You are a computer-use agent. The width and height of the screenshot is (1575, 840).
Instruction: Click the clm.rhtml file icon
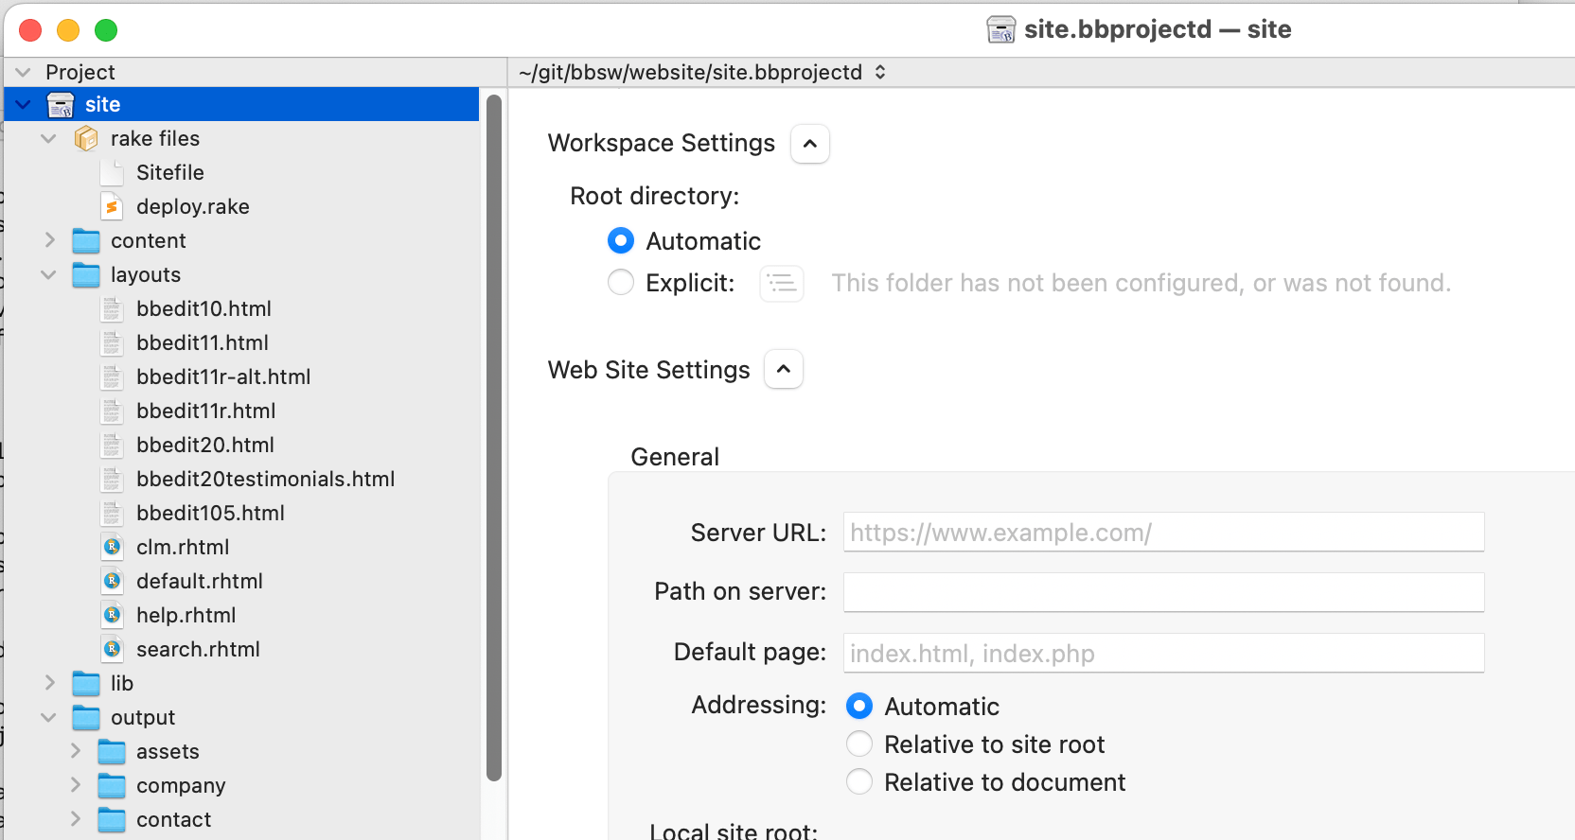[x=112, y=548]
